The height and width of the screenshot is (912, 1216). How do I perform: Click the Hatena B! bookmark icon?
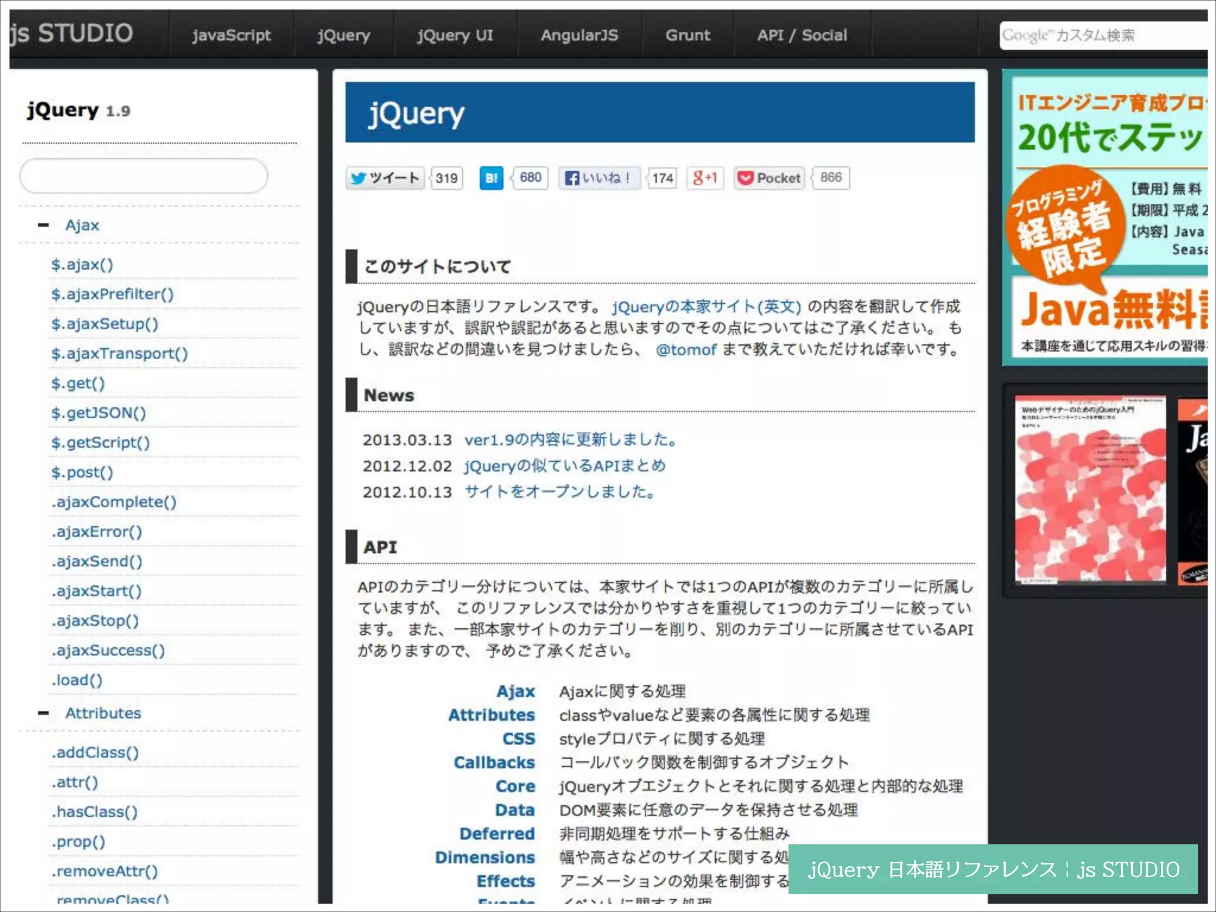point(491,178)
